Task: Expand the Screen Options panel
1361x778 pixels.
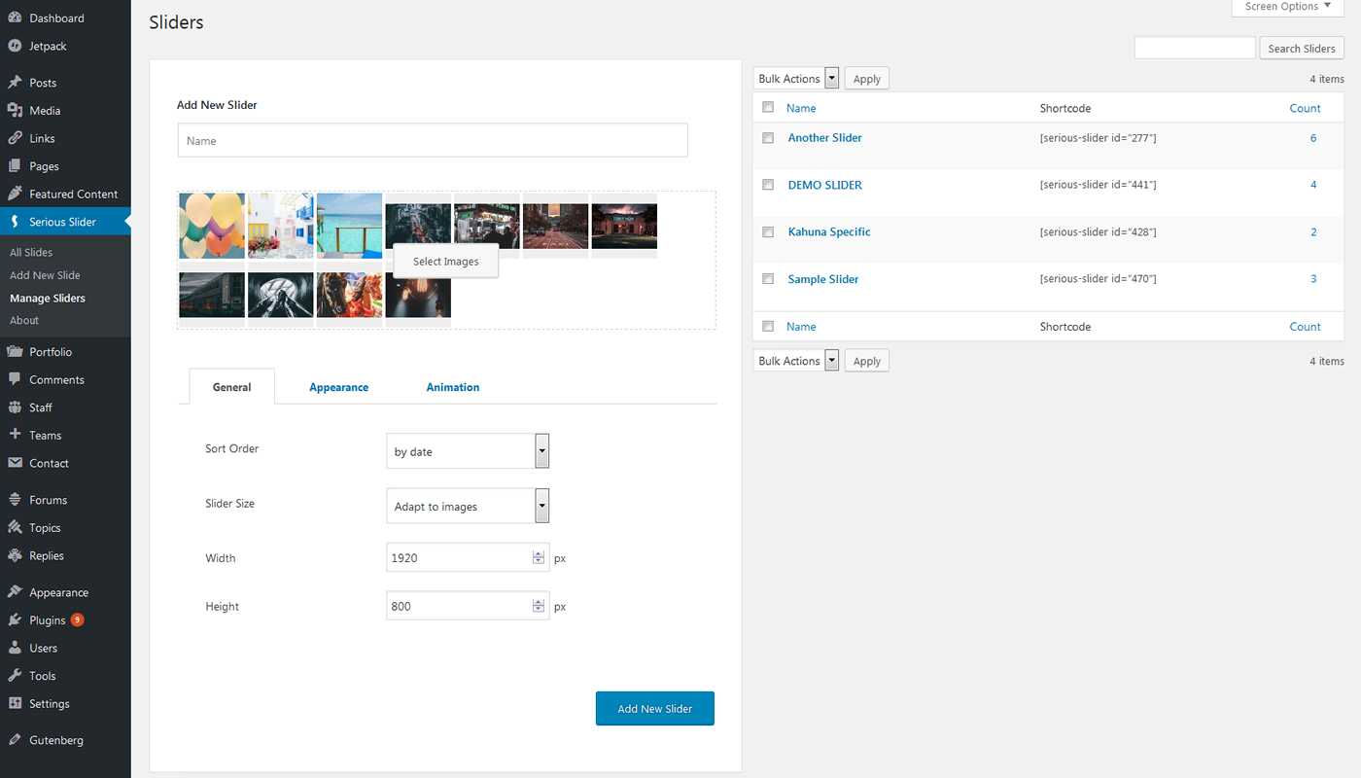Action: (x=1288, y=7)
